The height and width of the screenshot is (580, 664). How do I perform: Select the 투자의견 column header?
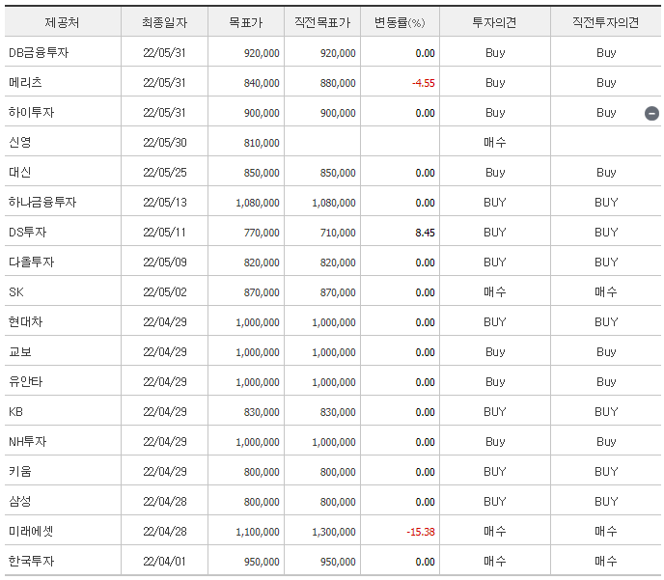(x=494, y=22)
